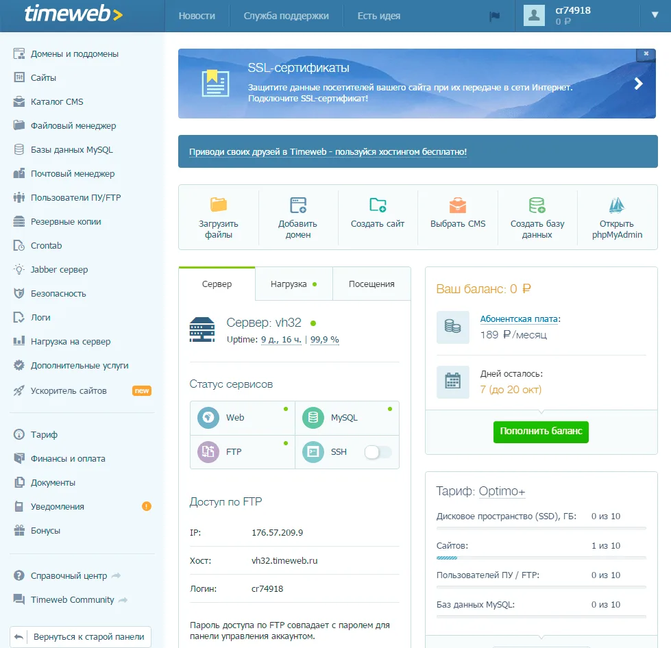The height and width of the screenshot is (648, 671).
Task: Click the flag icon in header
Action: (x=495, y=16)
